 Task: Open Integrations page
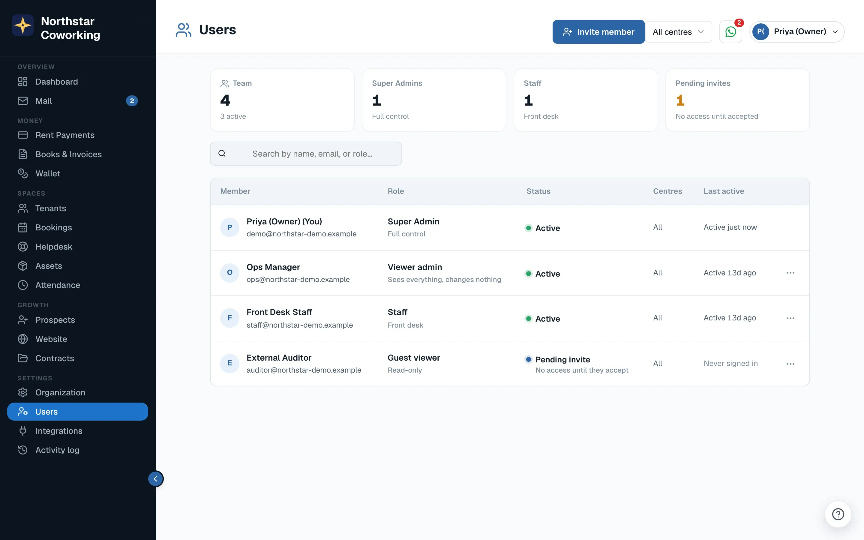pos(77,431)
